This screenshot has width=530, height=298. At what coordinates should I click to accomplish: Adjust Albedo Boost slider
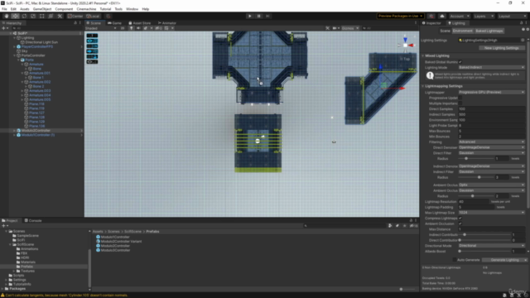pos(484,252)
